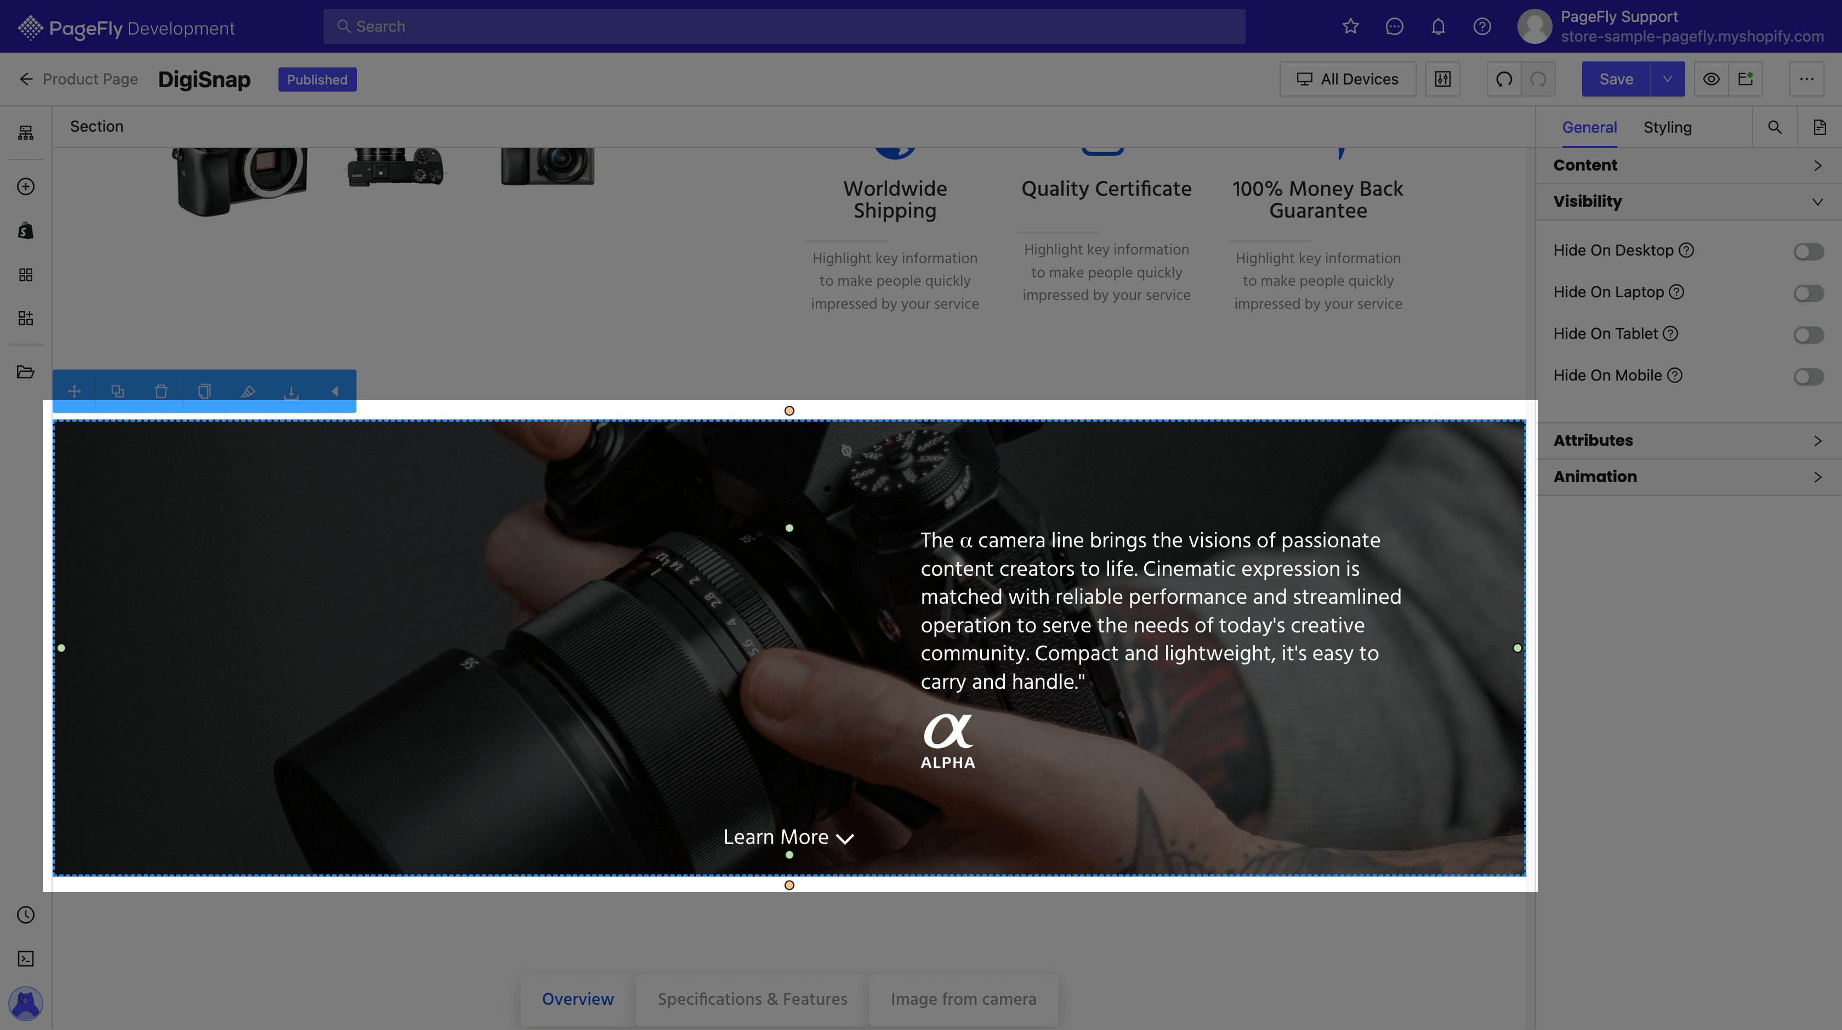The image size is (1842, 1030).
Task: Click the PageFly Development logo
Action: (127, 28)
